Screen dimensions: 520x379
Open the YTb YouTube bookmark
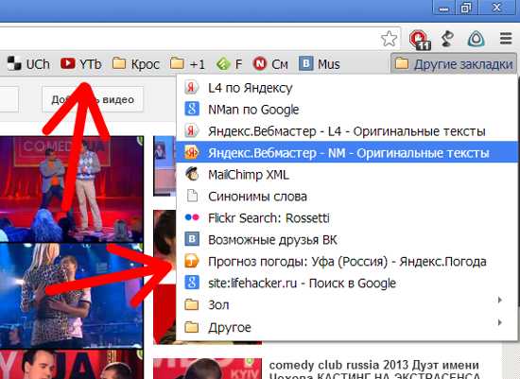point(81,63)
